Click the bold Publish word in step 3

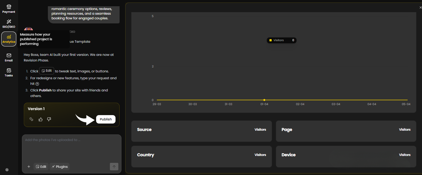click(45, 90)
